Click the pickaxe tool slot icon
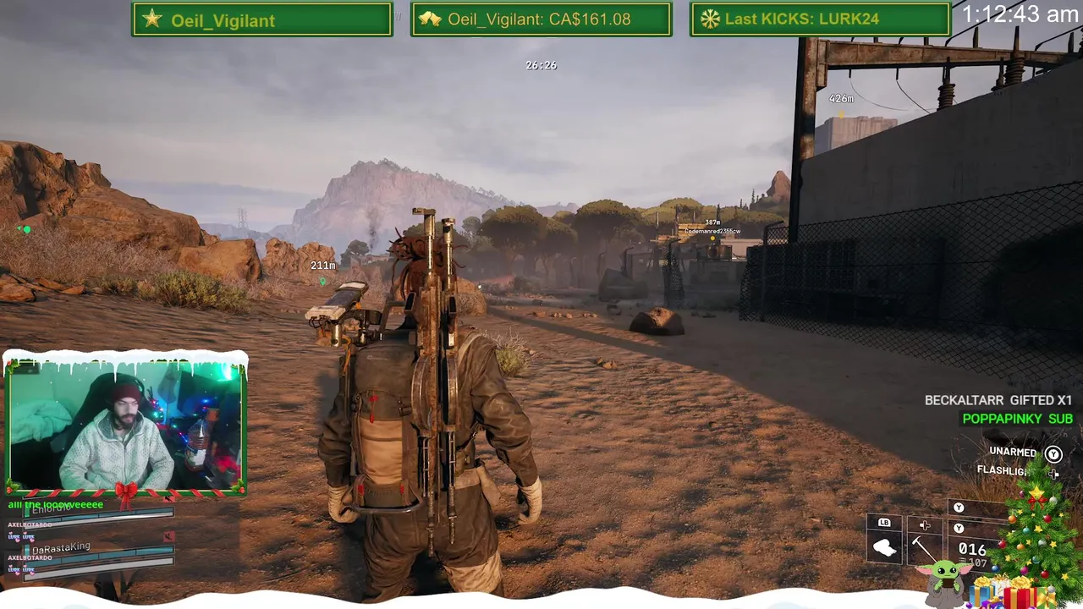 click(x=923, y=550)
